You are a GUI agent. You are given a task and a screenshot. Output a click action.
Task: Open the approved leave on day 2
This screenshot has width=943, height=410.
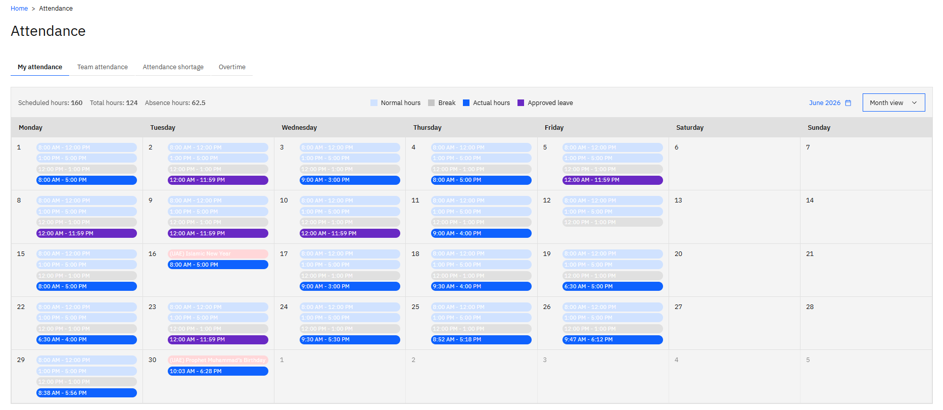coord(218,180)
